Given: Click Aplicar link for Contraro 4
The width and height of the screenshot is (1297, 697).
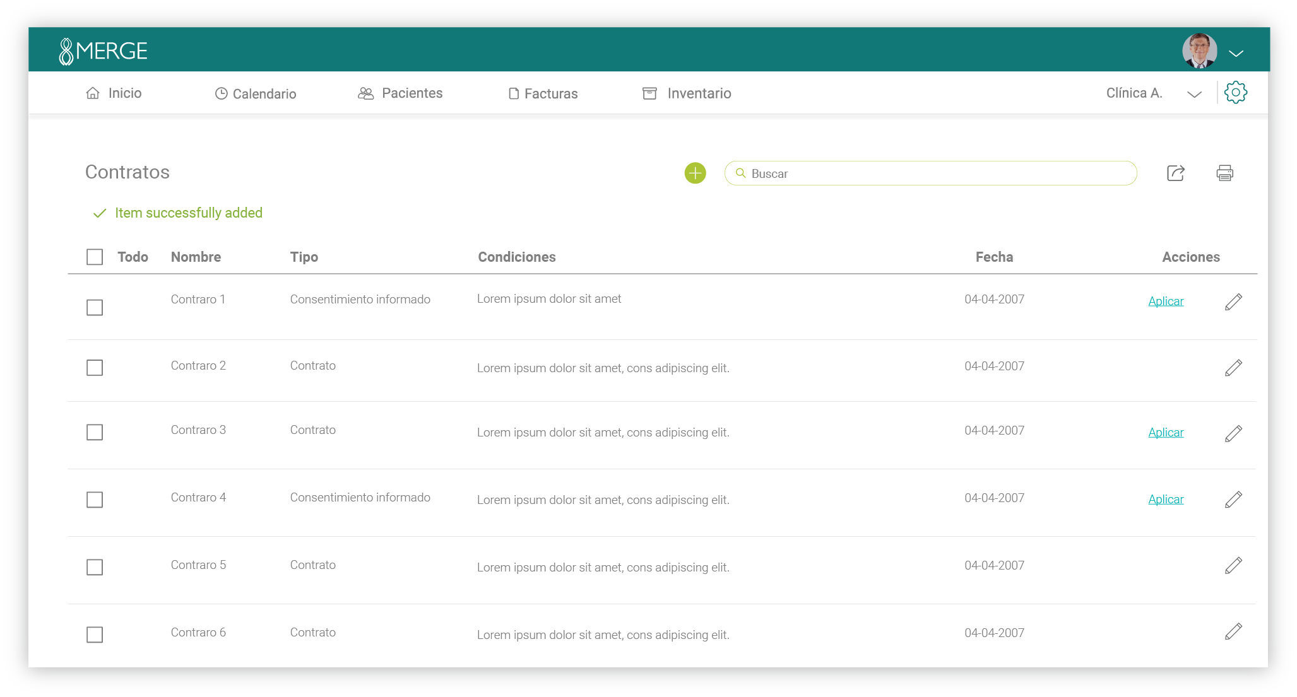Looking at the screenshot, I should [x=1165, y=500].
